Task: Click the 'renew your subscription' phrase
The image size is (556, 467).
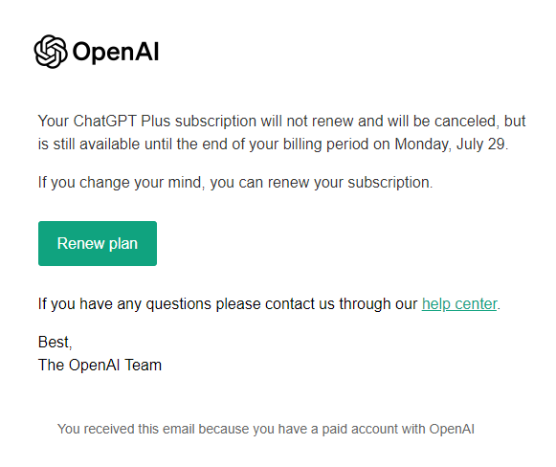Action: coord(348,182)
